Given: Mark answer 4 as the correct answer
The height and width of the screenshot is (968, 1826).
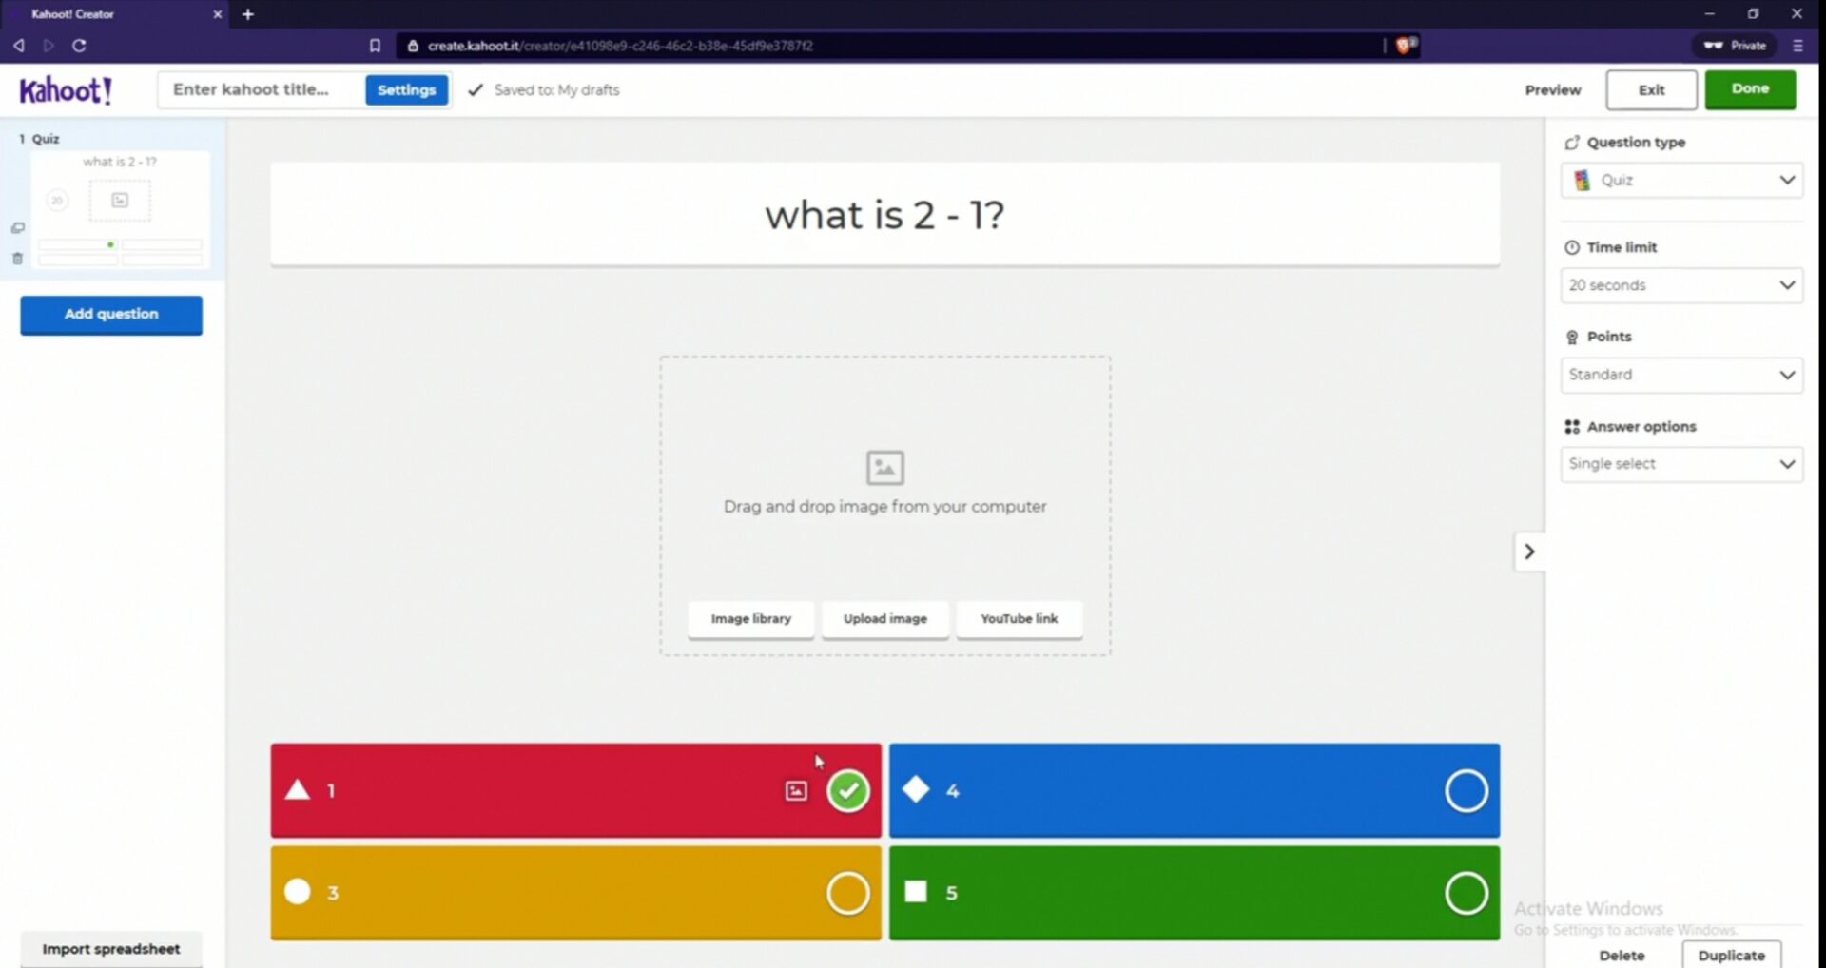Looking at the screenshot, I should tap(1466, 791).
